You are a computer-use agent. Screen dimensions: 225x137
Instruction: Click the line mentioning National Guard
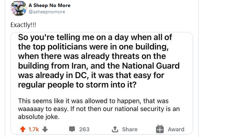(99, 66)
